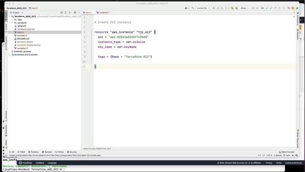Open the JRebel dropdown in toolbar
Image resolution: width=305 pixels, height=172 pixels.
pyautogui.click(x=244, y=8)
